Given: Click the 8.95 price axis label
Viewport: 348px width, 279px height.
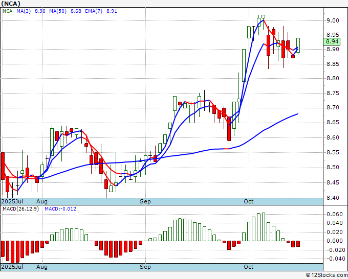Looking at the screenshot, I should (333, 35).
